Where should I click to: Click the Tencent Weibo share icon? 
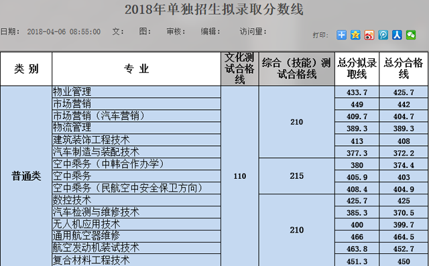(383, 35)
